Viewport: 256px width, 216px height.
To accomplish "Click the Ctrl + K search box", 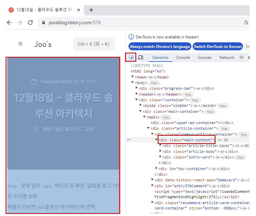I will 94,44.
